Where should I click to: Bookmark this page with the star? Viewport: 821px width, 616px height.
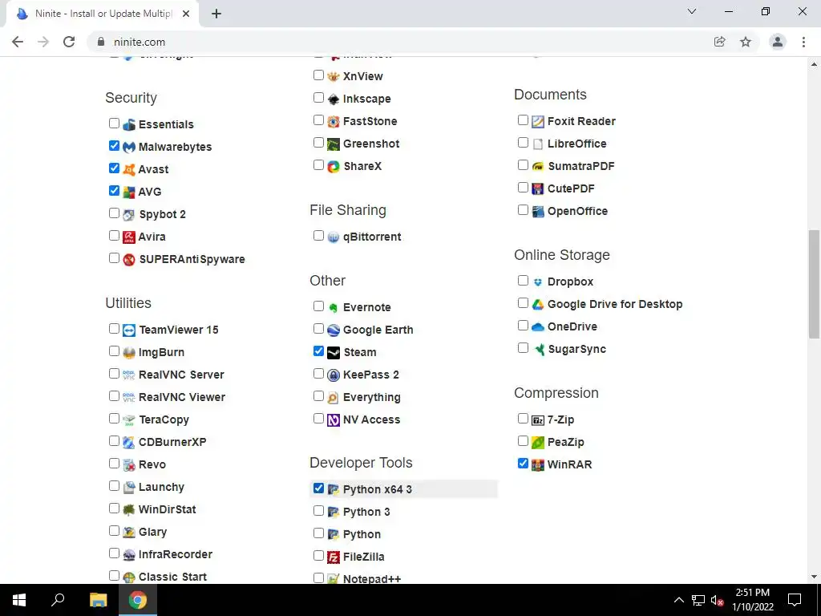[x=746, y=42]
